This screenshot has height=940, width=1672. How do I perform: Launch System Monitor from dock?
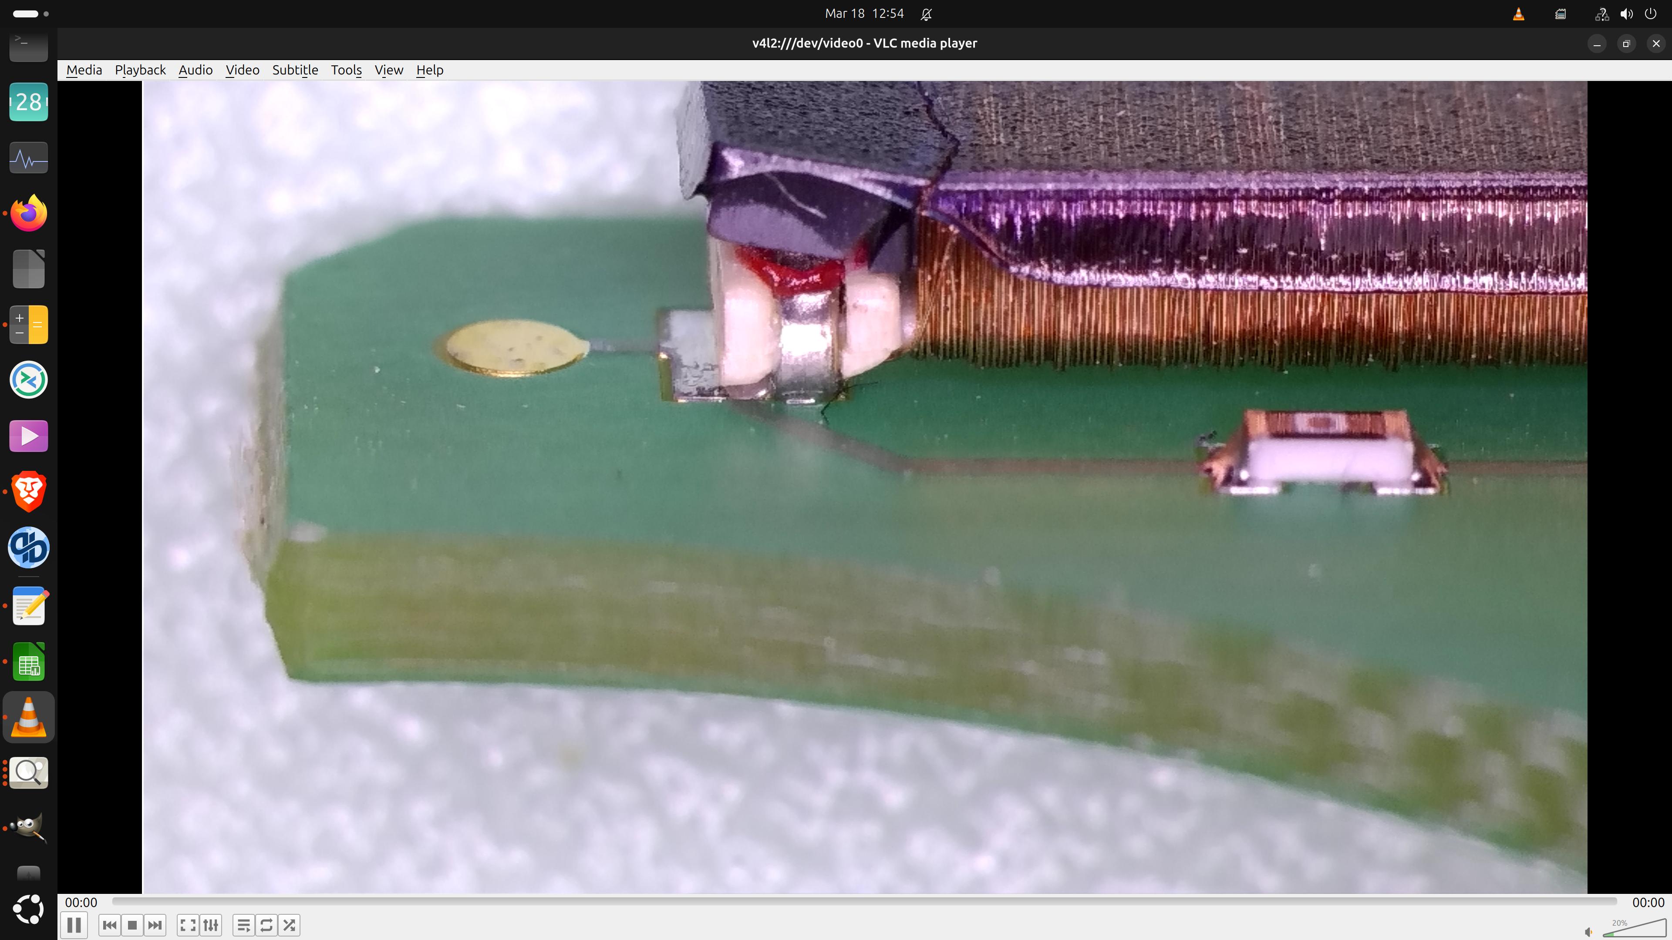click(29, 158)
